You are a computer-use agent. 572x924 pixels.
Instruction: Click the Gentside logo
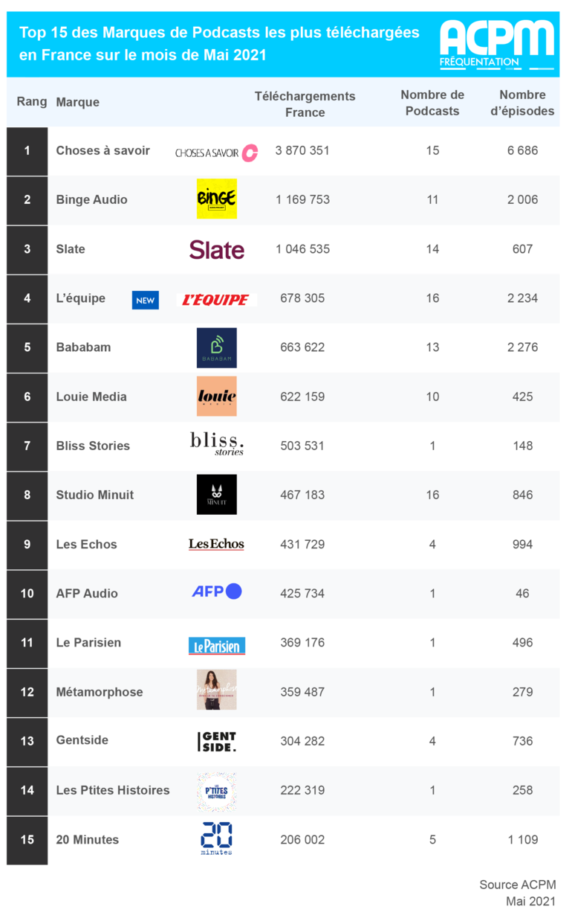pyautogui.click(x=217, y=741)
